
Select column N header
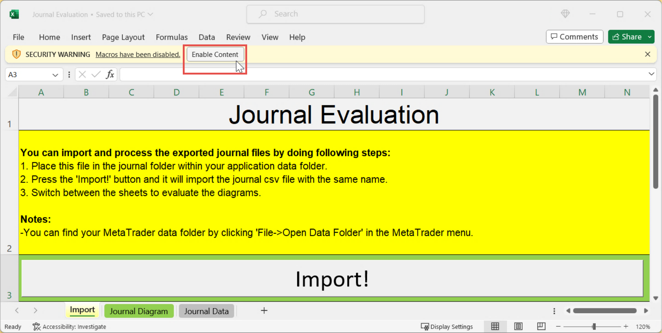tap(627, 92)
